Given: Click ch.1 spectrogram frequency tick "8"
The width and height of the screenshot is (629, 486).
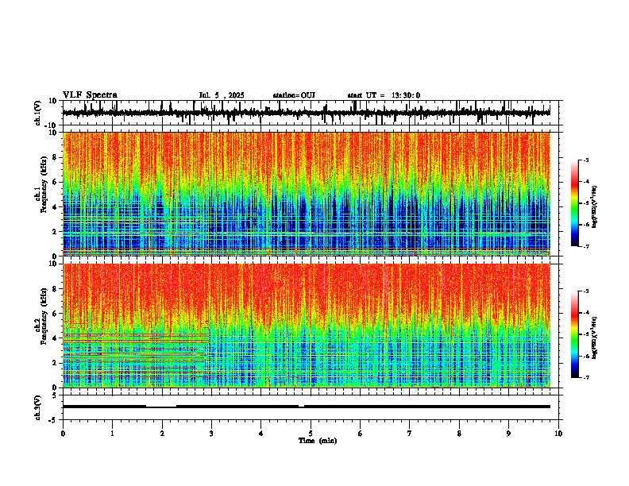Looking at the screenshot, I should [56, 157].
